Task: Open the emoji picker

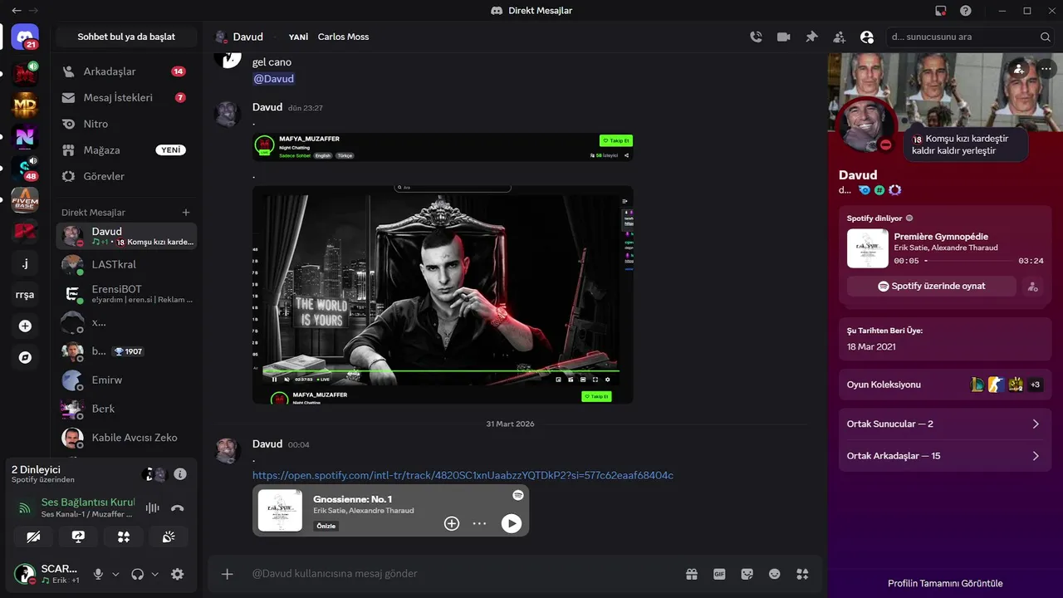Action: (x=775, y=574)
